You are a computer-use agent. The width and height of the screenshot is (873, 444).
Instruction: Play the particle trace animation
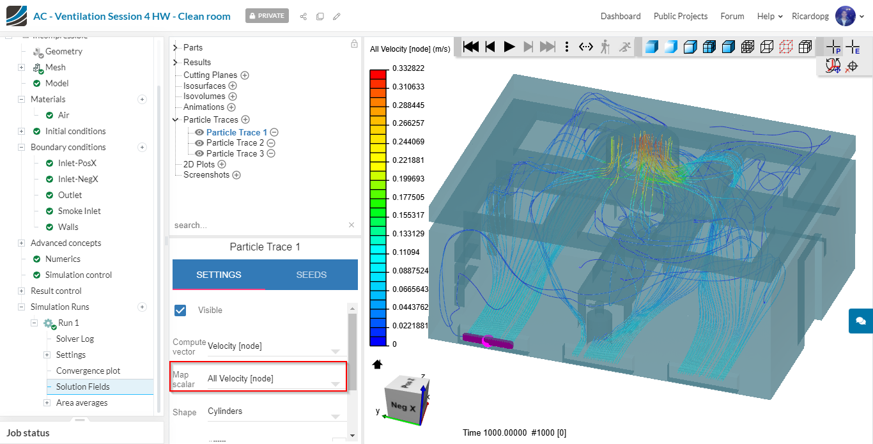pos(509,47)
